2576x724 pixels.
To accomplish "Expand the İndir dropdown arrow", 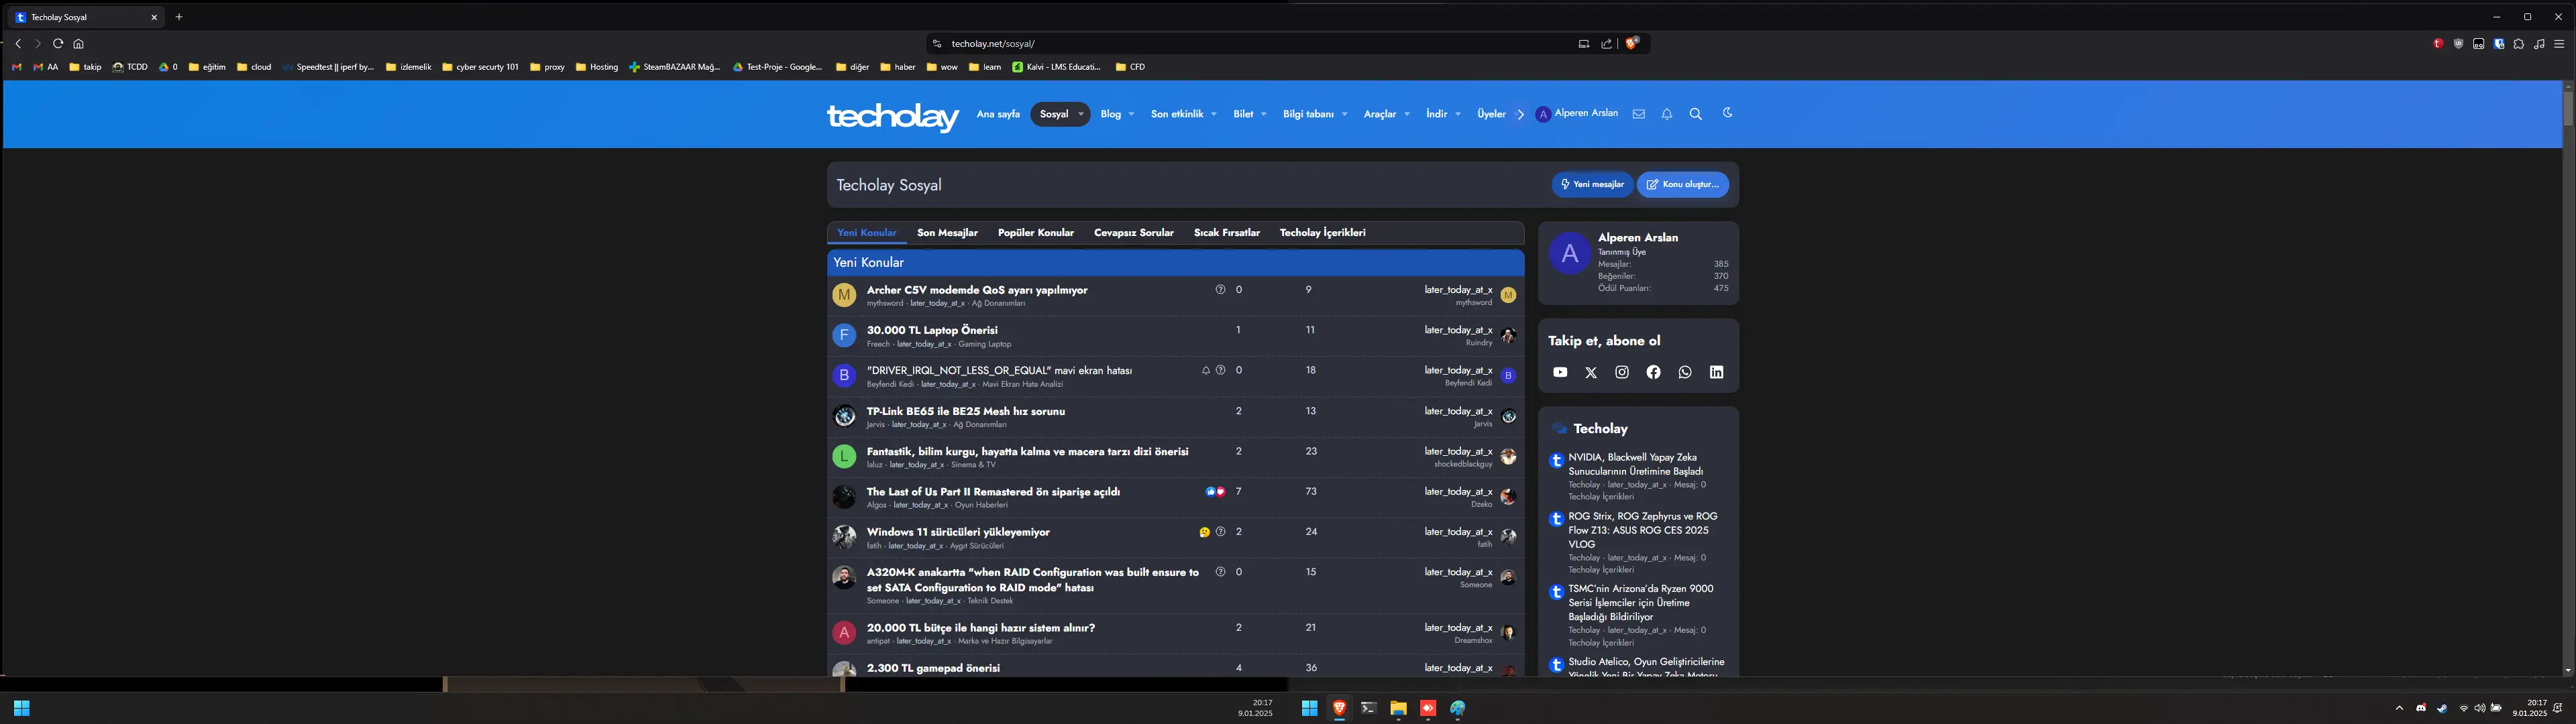I will click(x=1458, y=114).
